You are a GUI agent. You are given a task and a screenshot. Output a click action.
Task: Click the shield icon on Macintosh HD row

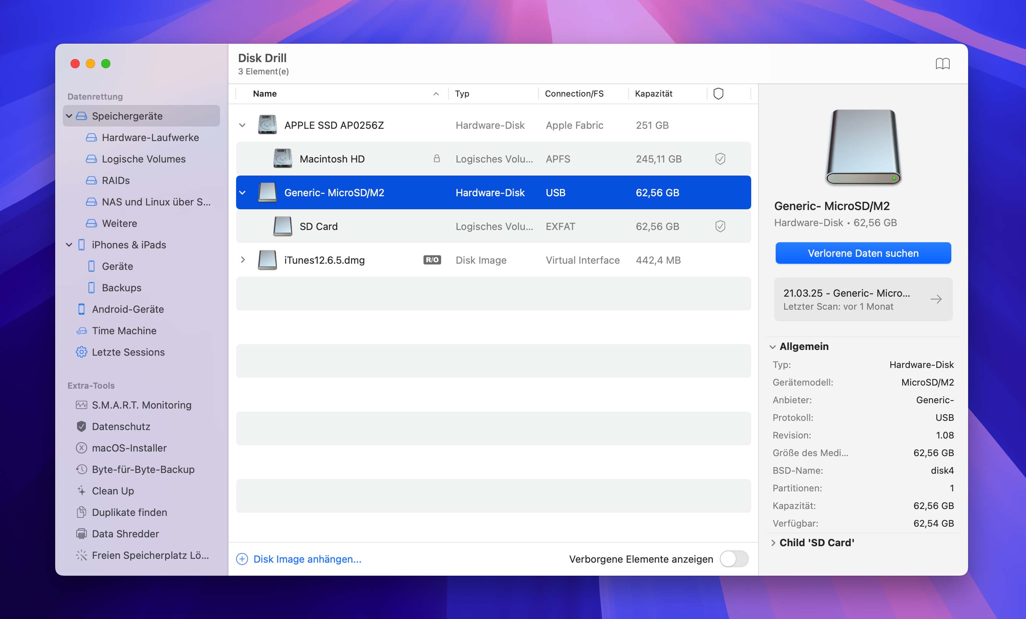pos(720,159)
